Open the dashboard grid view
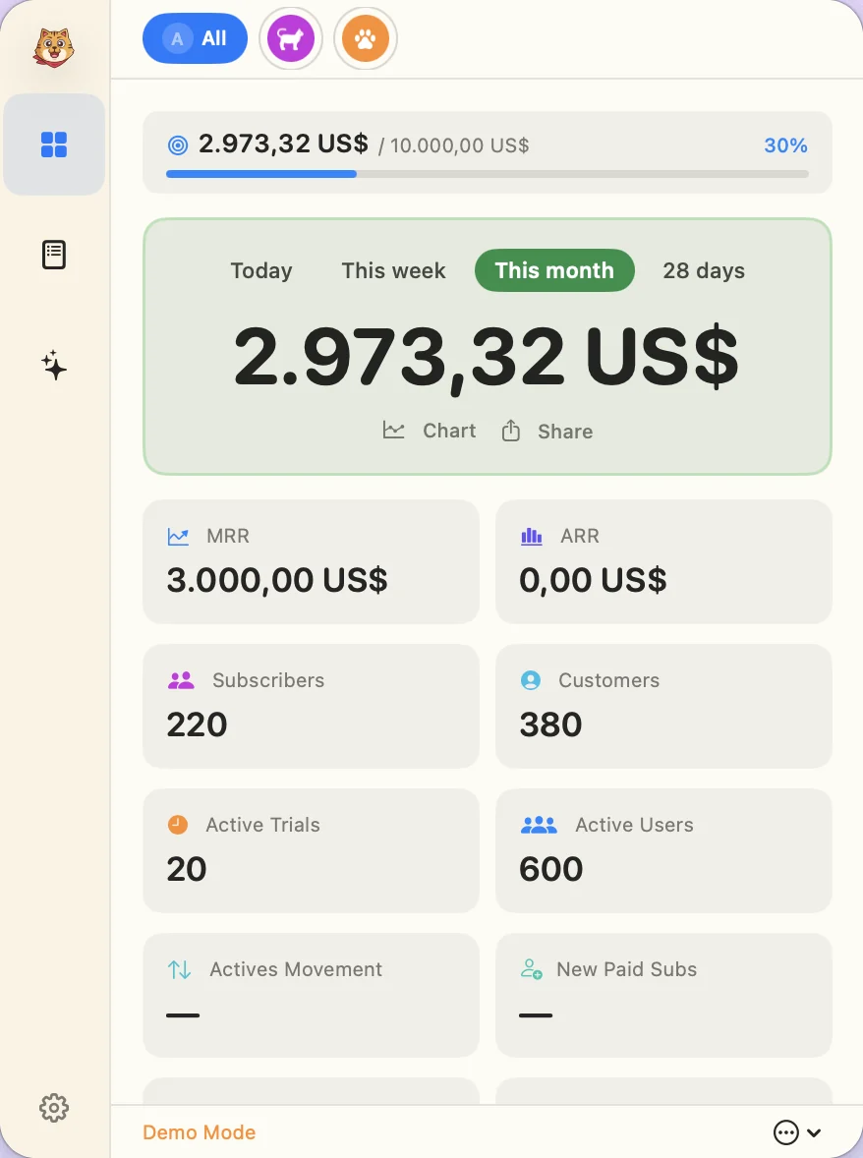The height and width of the screenshot is (1158, 863). 54,145
